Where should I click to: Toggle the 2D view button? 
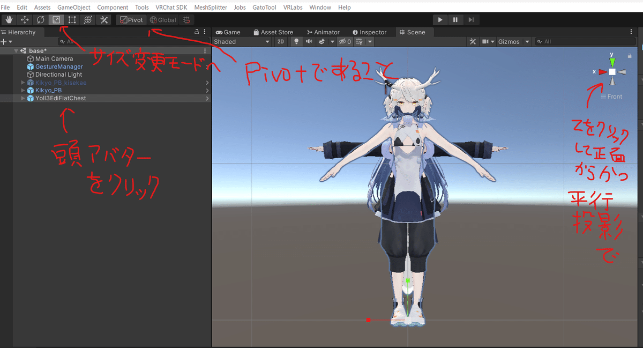(x=281, y=41)
